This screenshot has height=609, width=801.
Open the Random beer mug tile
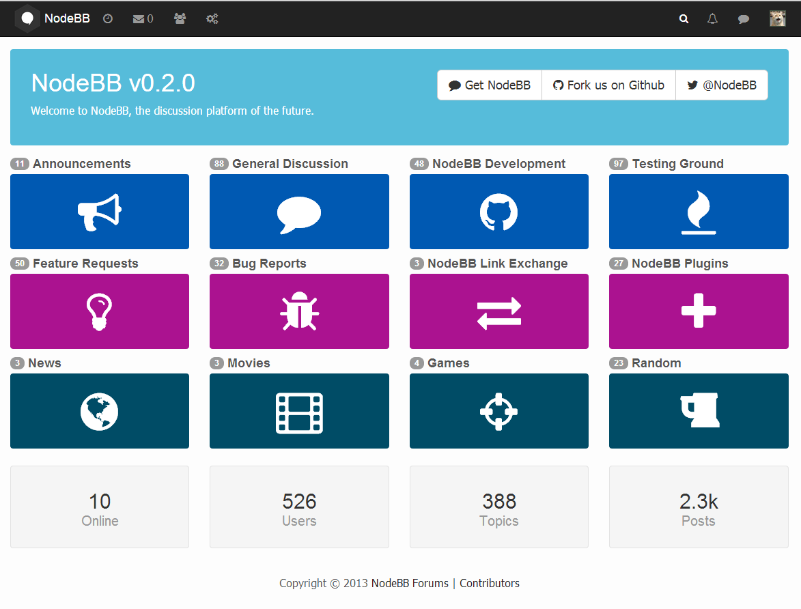point(699,411)
